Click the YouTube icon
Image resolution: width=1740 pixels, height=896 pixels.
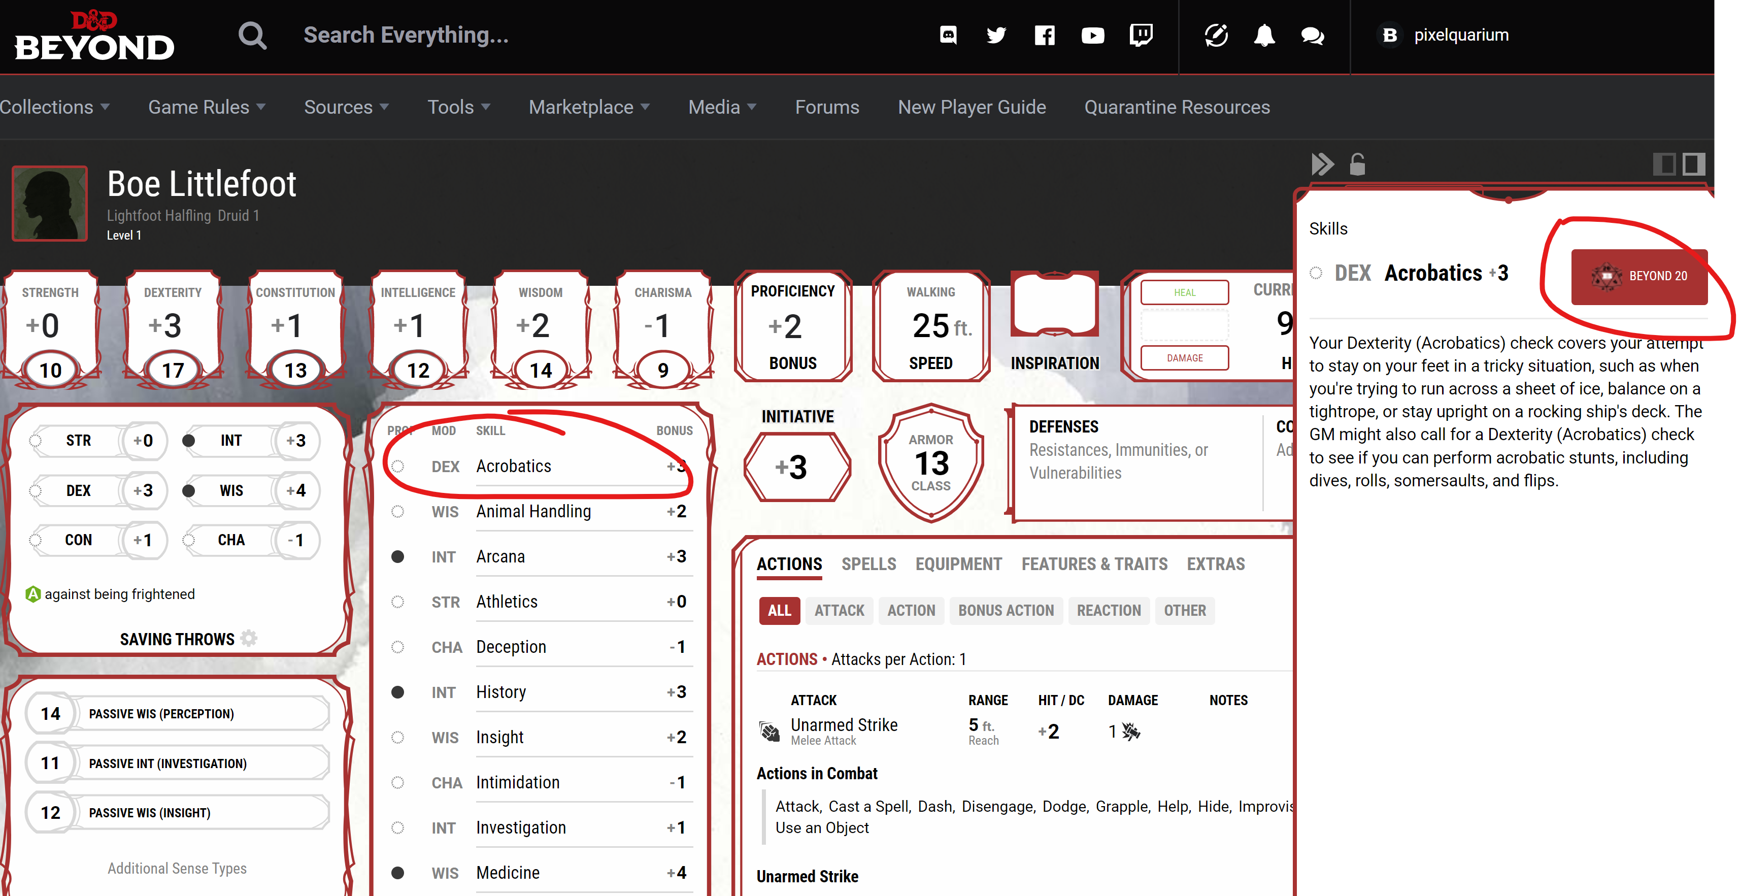coord(1092,35)
